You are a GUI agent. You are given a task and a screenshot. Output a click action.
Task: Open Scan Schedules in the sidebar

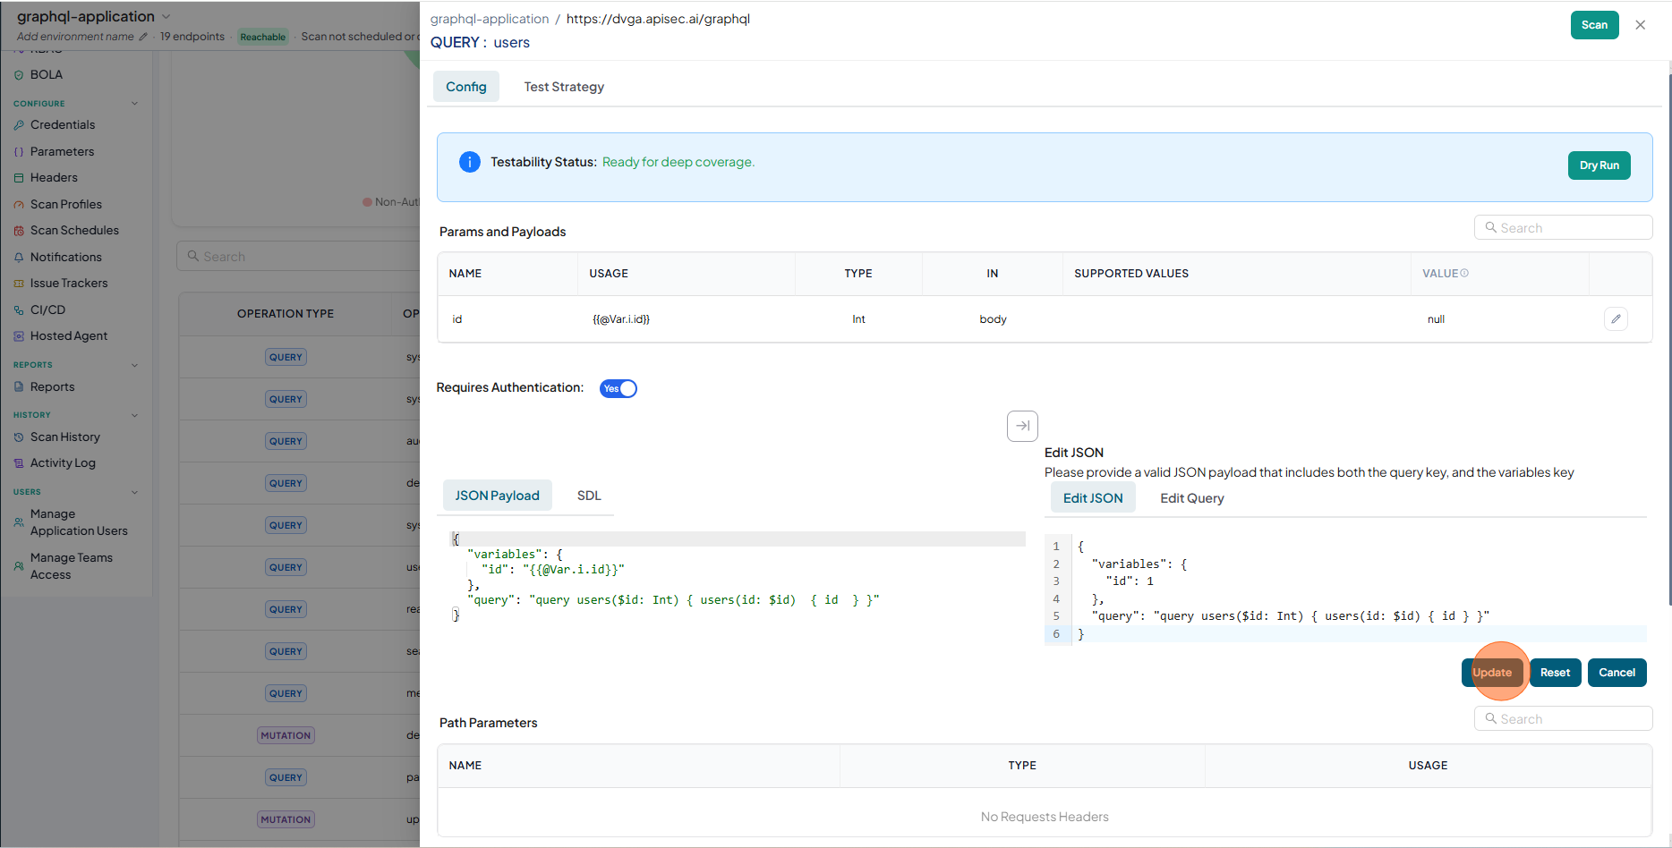74,231
